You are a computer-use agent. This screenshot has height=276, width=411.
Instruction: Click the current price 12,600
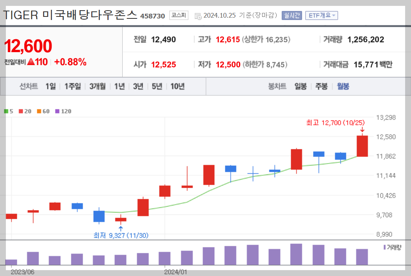[28, 46]
